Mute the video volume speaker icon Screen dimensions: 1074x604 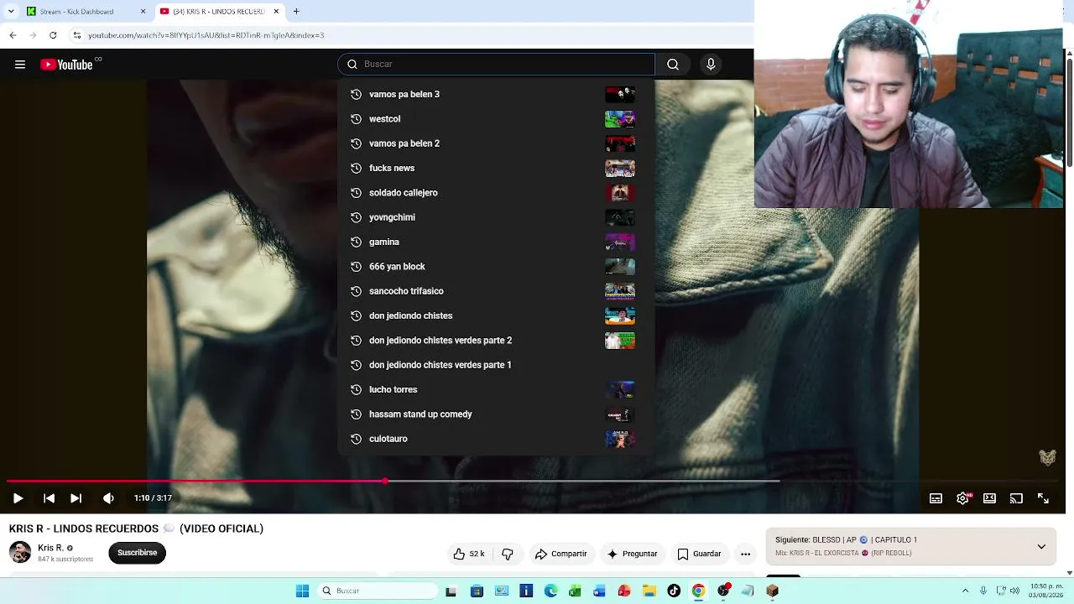[108, 498]
